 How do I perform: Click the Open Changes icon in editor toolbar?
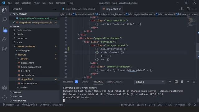click(x=182, y=9)
